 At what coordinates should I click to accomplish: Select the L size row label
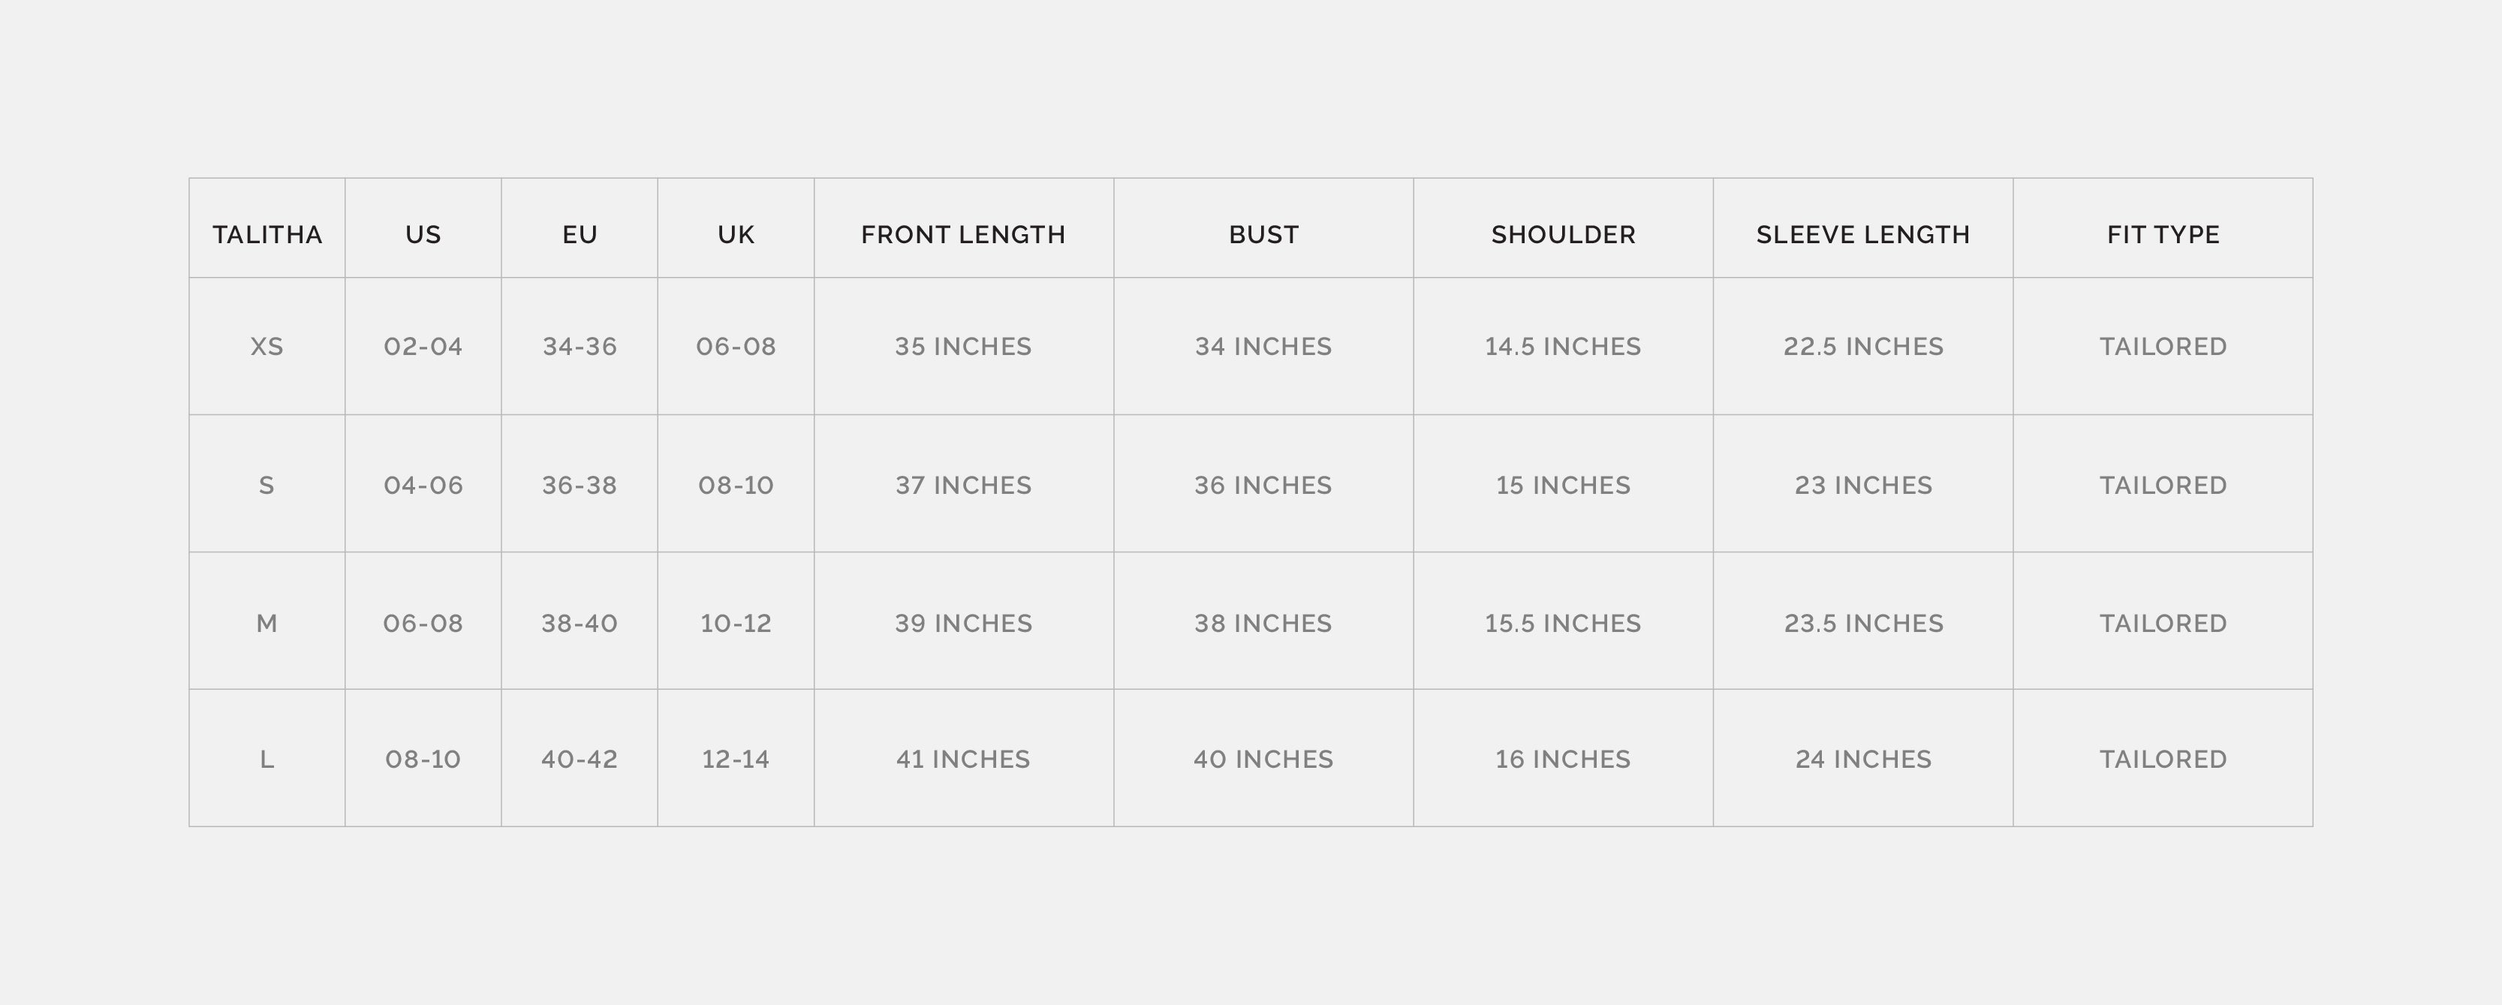pos(267,760)
